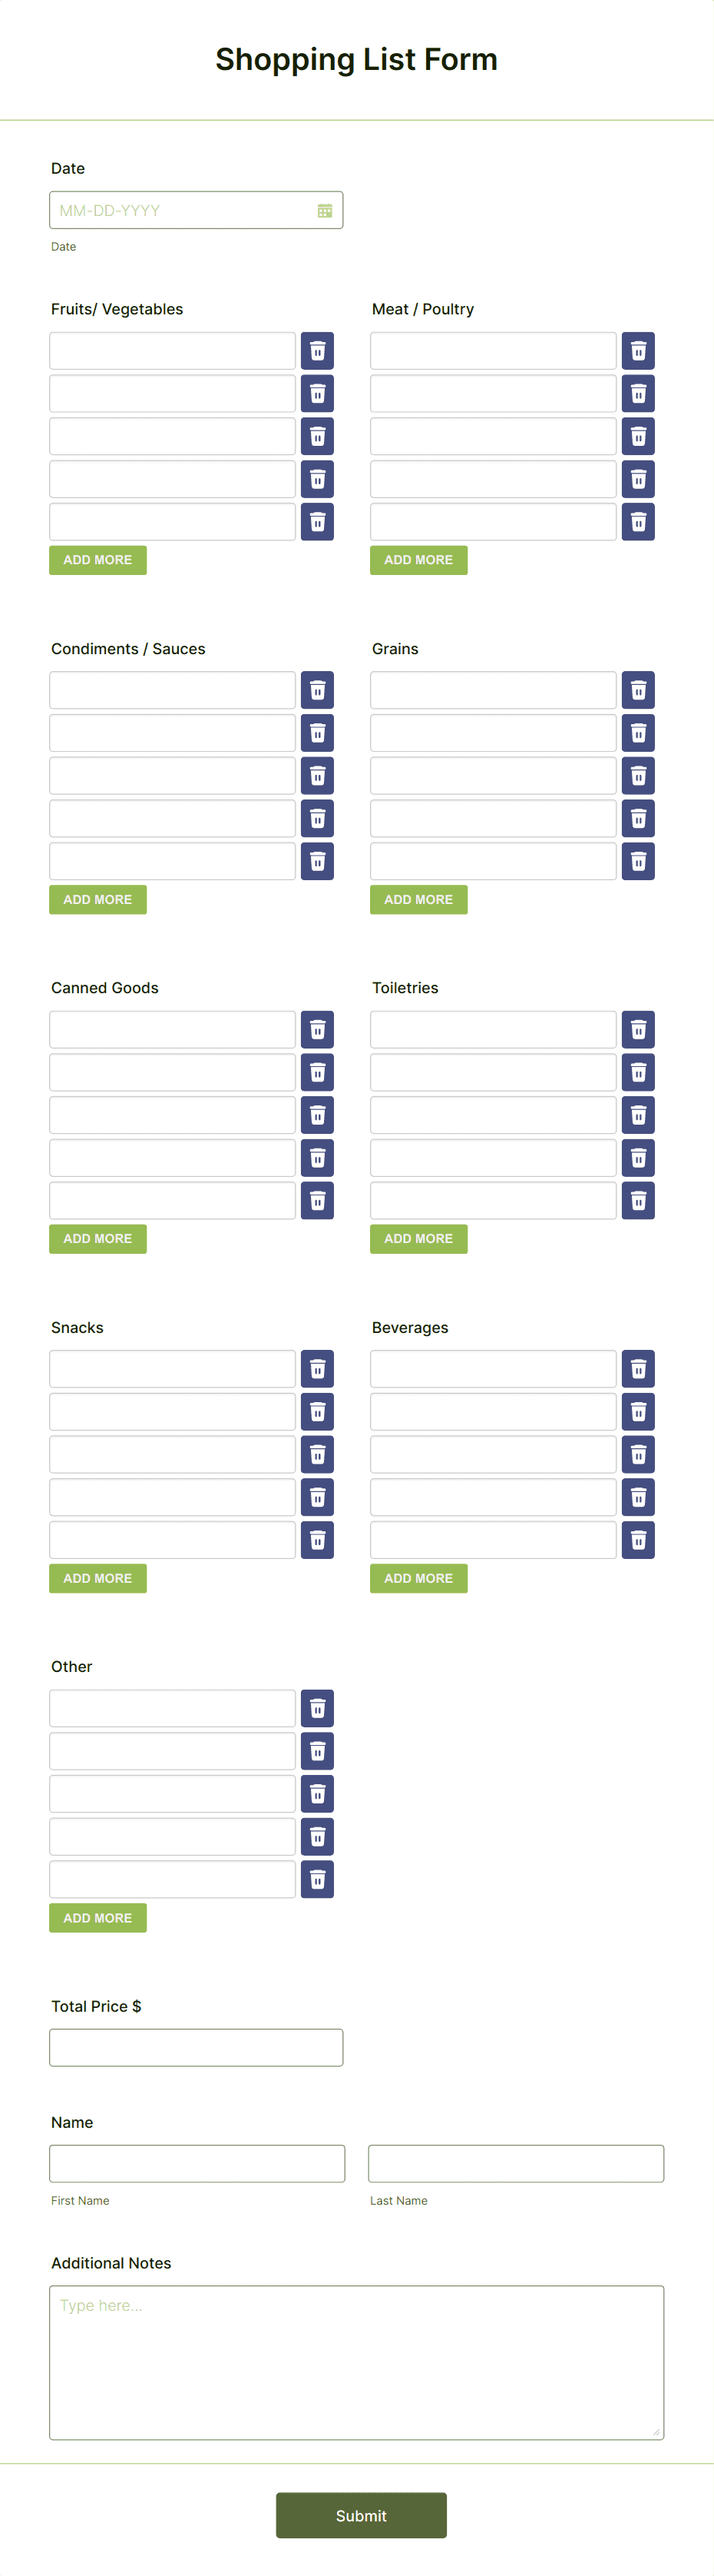Delete the first Fruits/Vegetables row
714x2576 pixels.
click(316, 351)
